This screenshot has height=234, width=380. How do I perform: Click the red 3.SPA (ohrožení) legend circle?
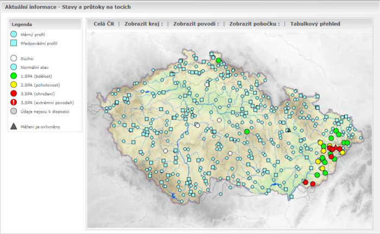coord(14,94)
